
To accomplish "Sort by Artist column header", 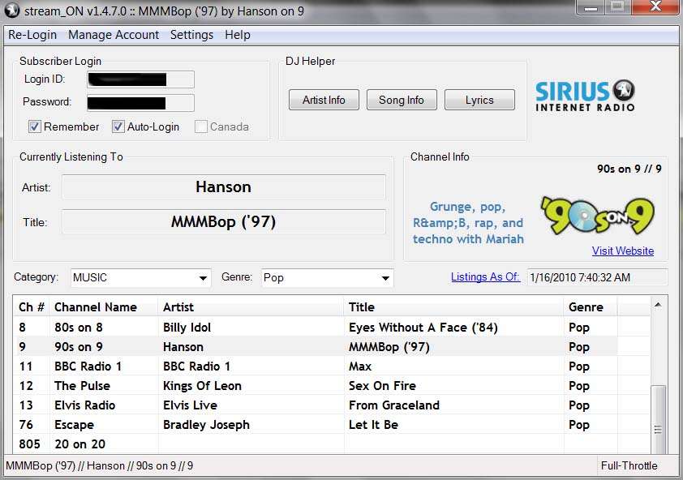I will pos(251,307).
